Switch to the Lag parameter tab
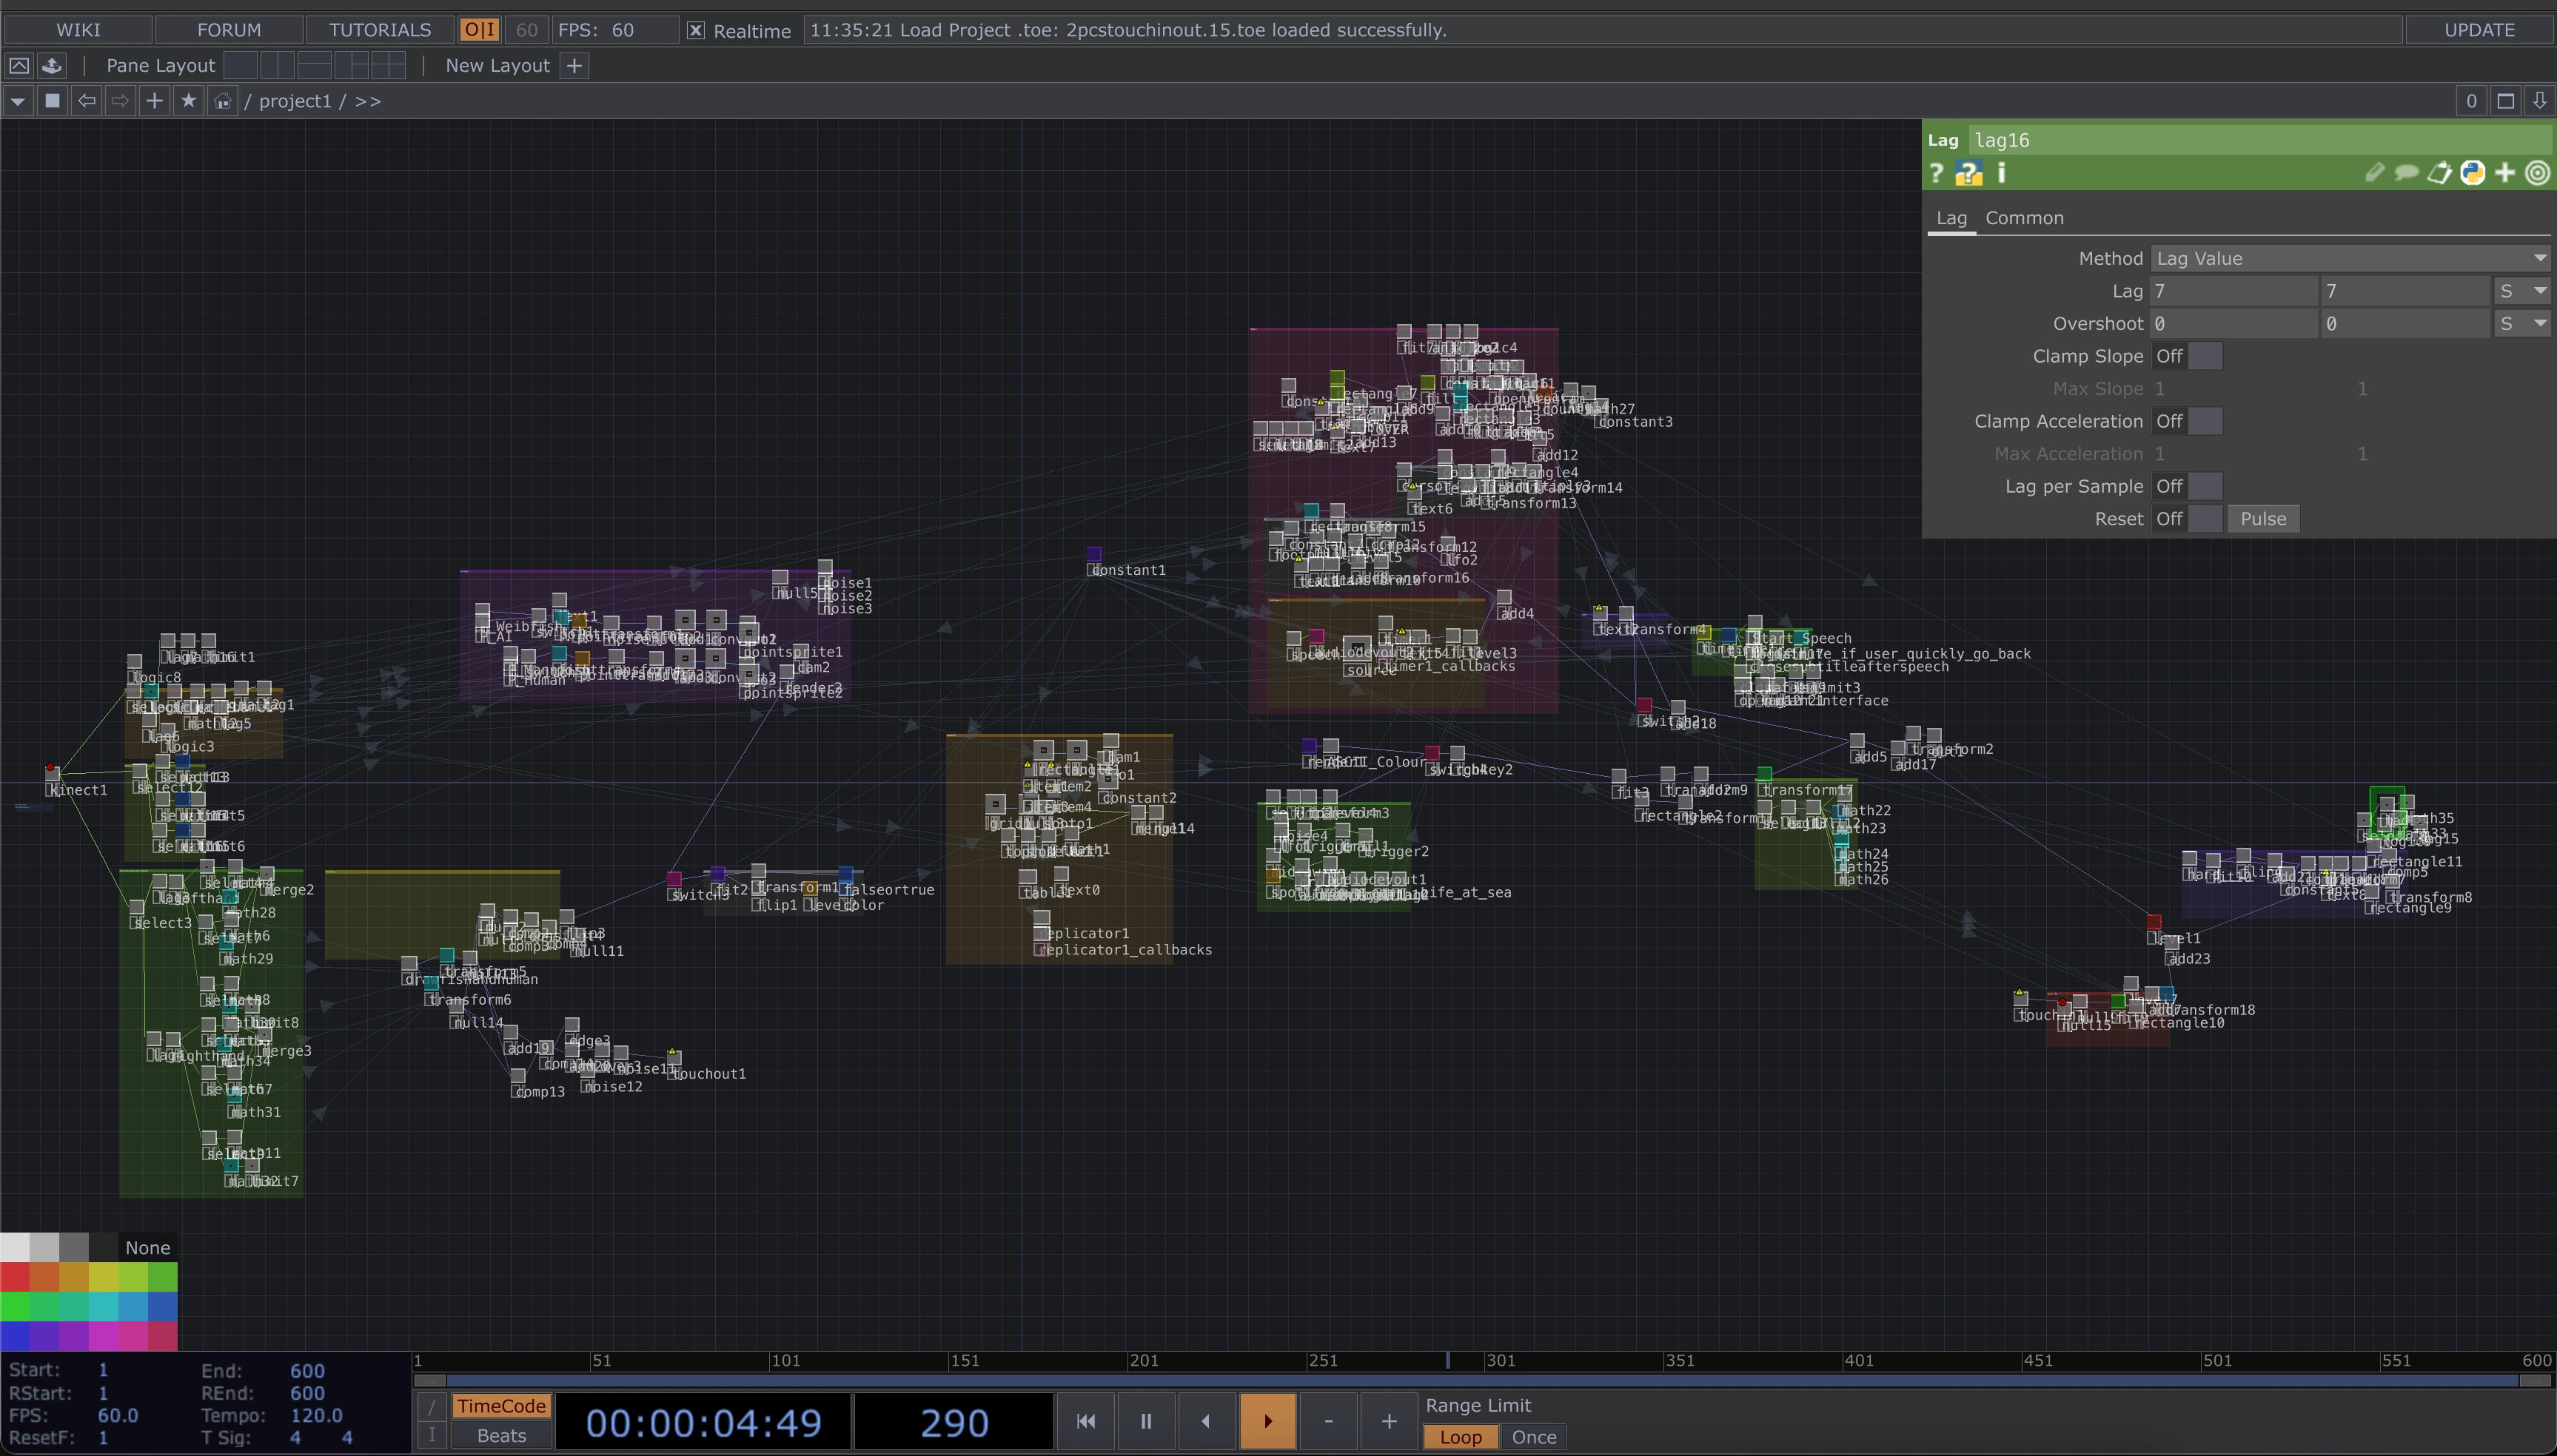 (x=1951, y=218)
